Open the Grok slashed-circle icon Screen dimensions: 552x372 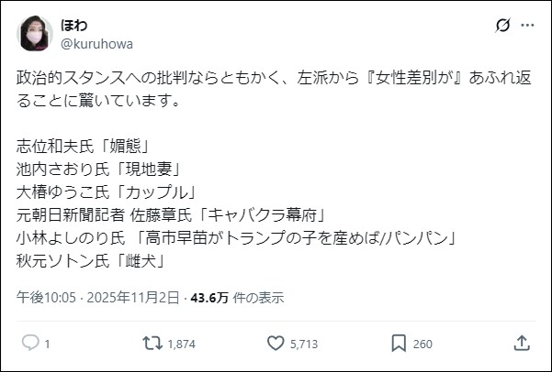tap(502, 26)
